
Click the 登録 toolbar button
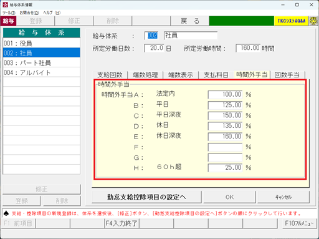[36, 21]
